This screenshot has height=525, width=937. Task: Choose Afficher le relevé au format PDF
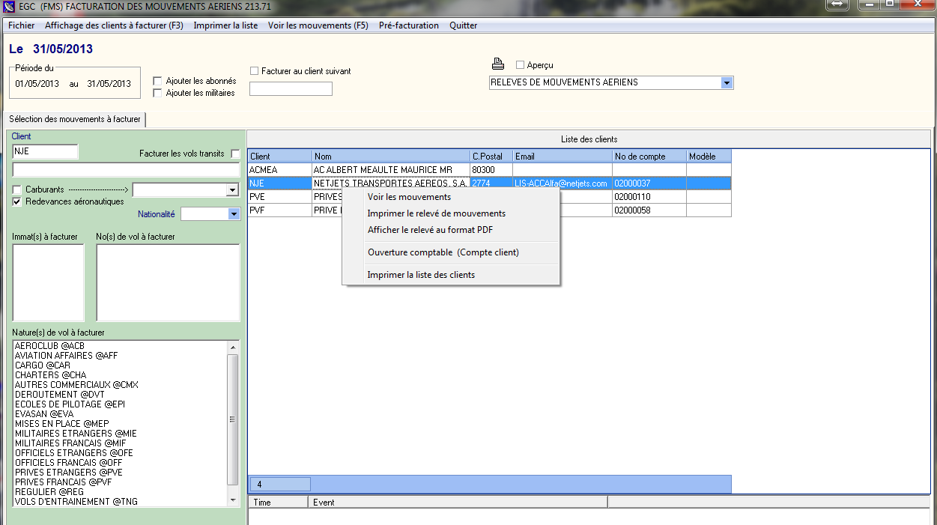[430, 230]
